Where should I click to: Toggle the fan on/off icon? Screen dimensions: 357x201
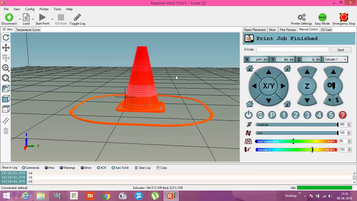248,133
